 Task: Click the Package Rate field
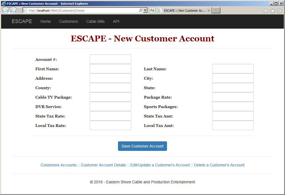point(233,97)
